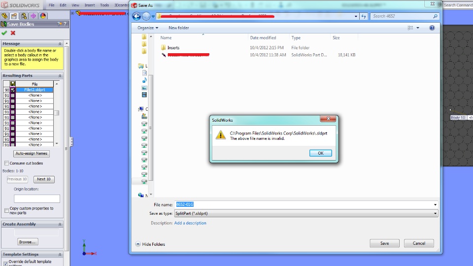Click Browse in Create Assembly section

pos(28,242)
